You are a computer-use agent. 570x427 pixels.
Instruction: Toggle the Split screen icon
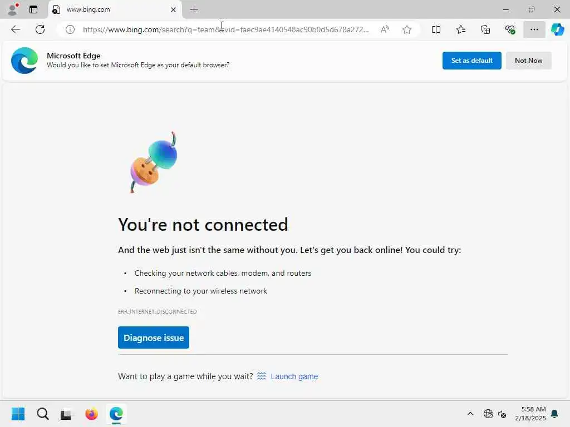[x=436, y=29]
